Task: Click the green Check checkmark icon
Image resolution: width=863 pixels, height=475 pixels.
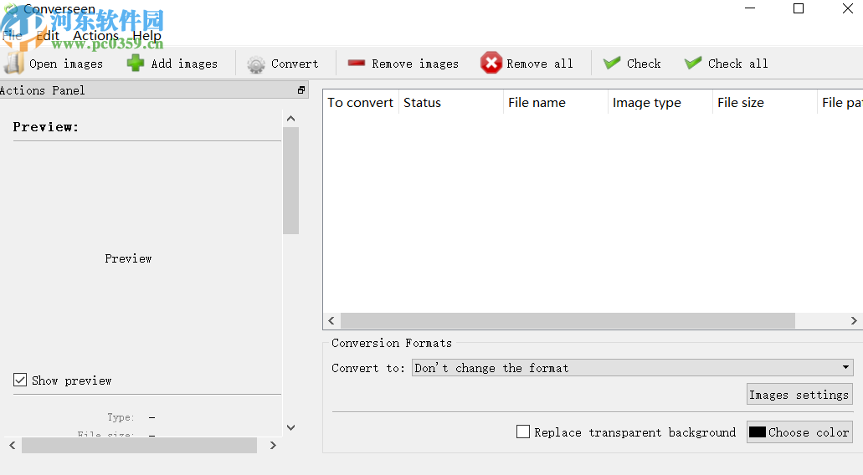Action: tap(612, 64)
